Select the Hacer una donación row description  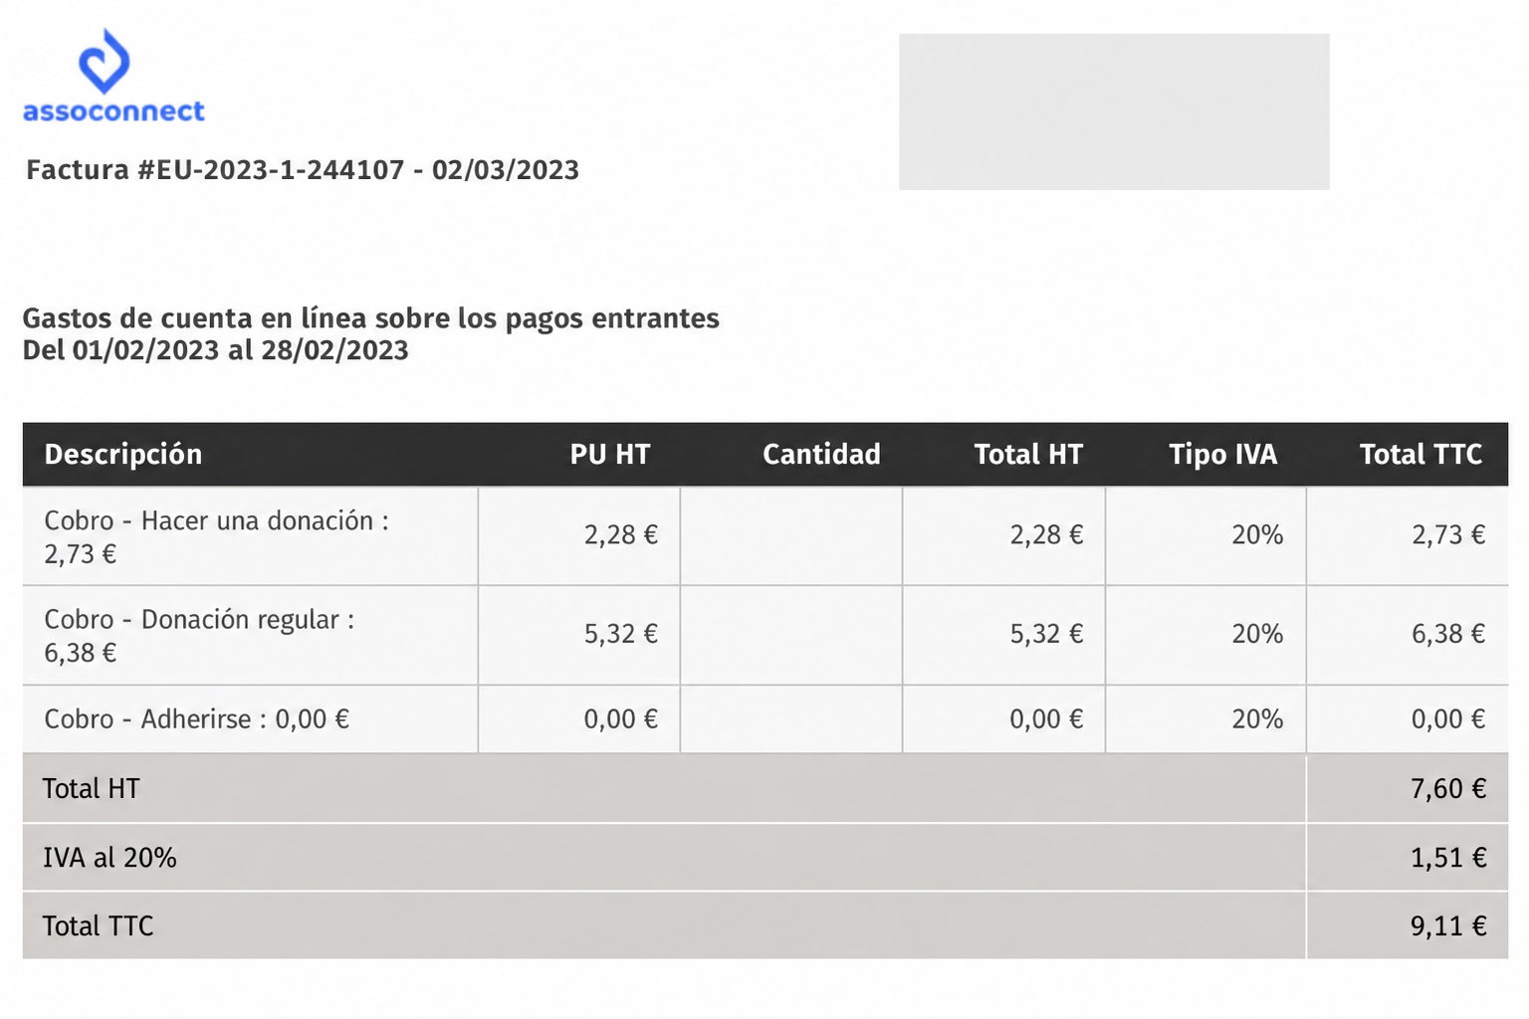click(x=216, y=537)
